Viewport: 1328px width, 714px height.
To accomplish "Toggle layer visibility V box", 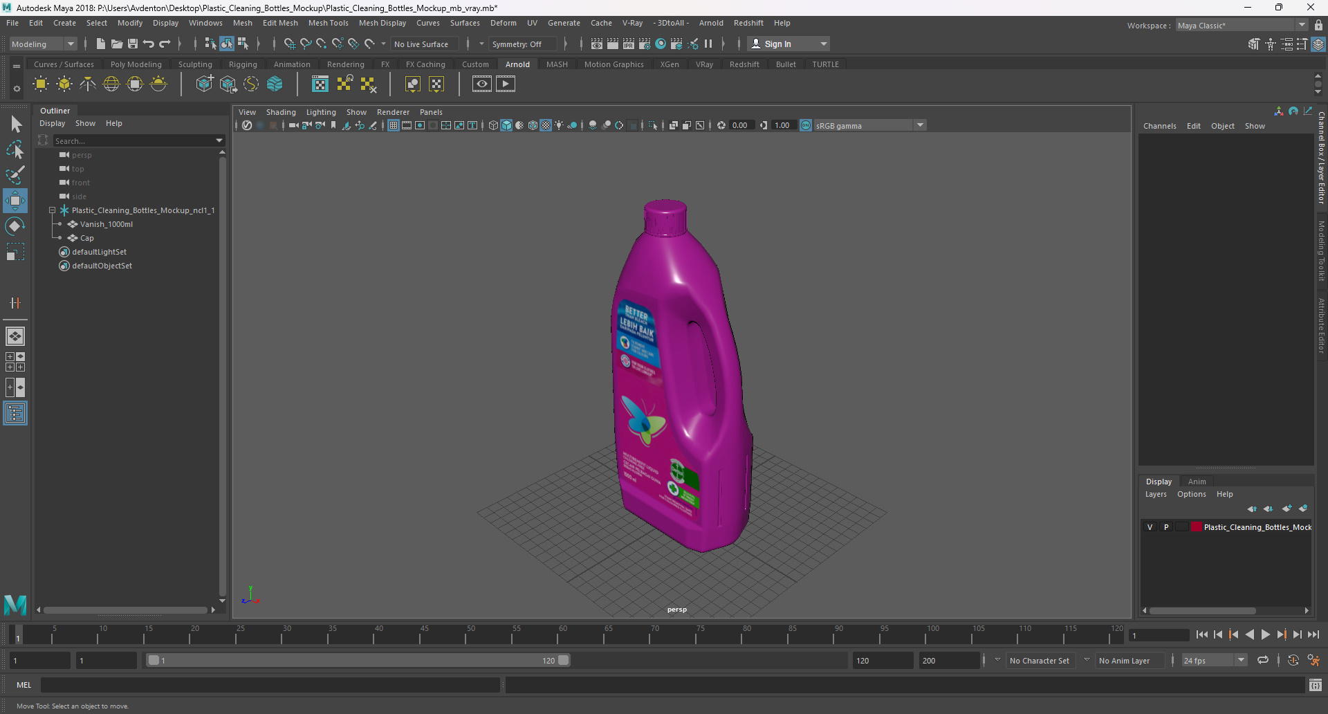I will 1150,527.
